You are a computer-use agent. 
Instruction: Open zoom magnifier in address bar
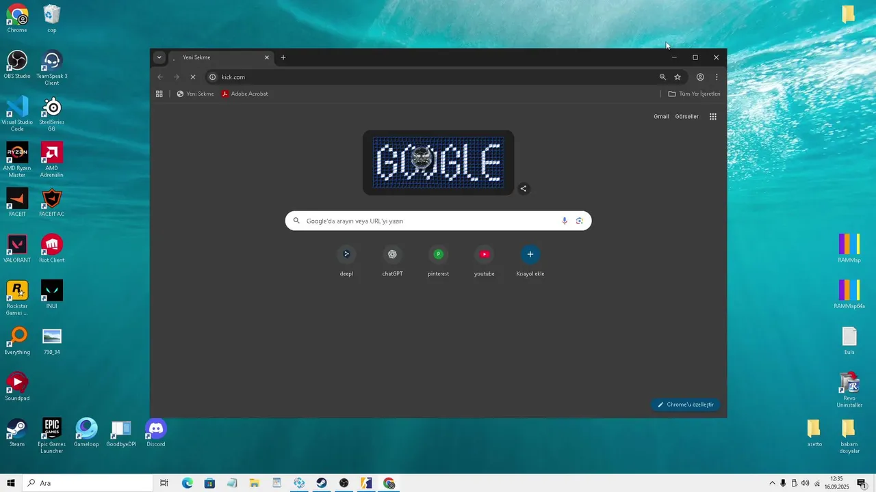pyautogui.click(x=662, y=77)
